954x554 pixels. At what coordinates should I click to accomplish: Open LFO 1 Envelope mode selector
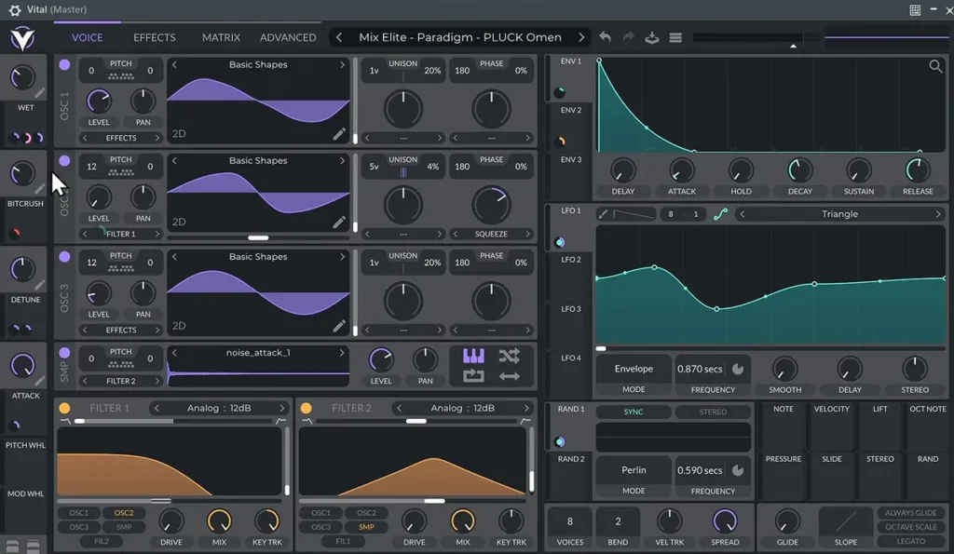(634, 369)
